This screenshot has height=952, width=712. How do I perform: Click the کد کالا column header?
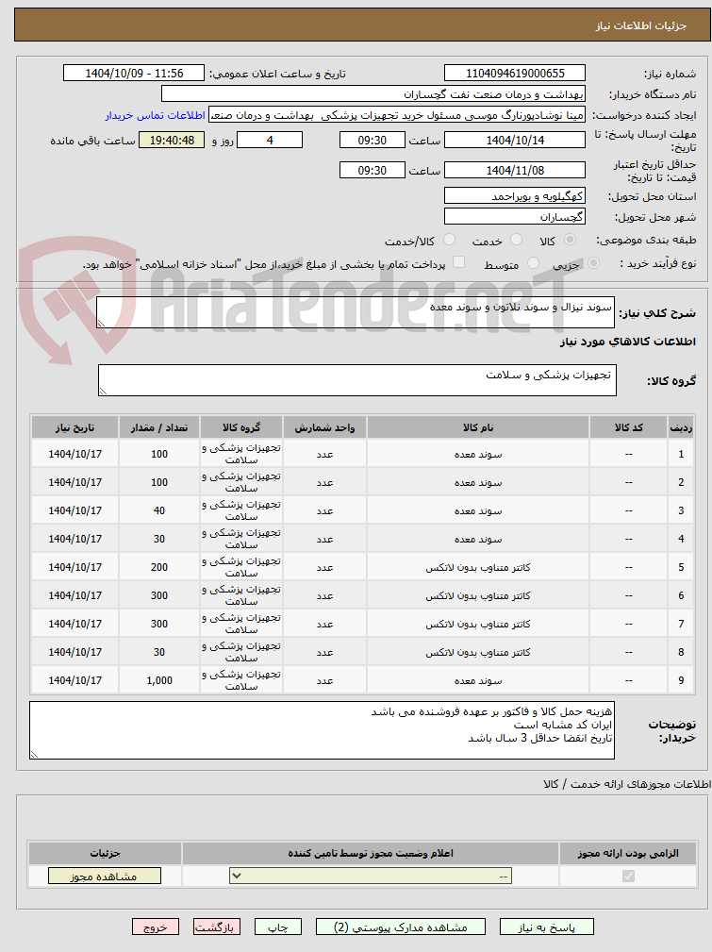[x=628, y=427]
